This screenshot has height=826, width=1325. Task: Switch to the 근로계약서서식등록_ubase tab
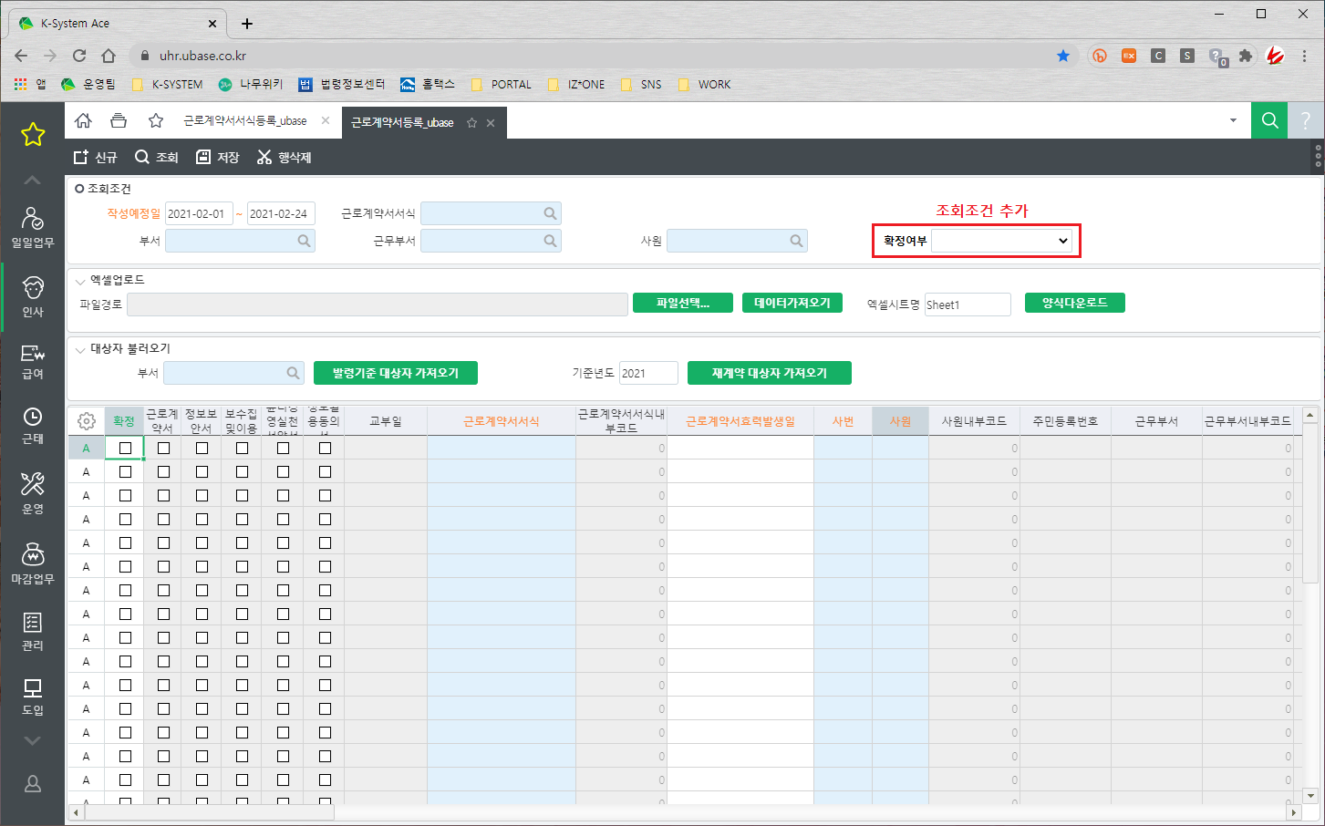tap(245, 121)
